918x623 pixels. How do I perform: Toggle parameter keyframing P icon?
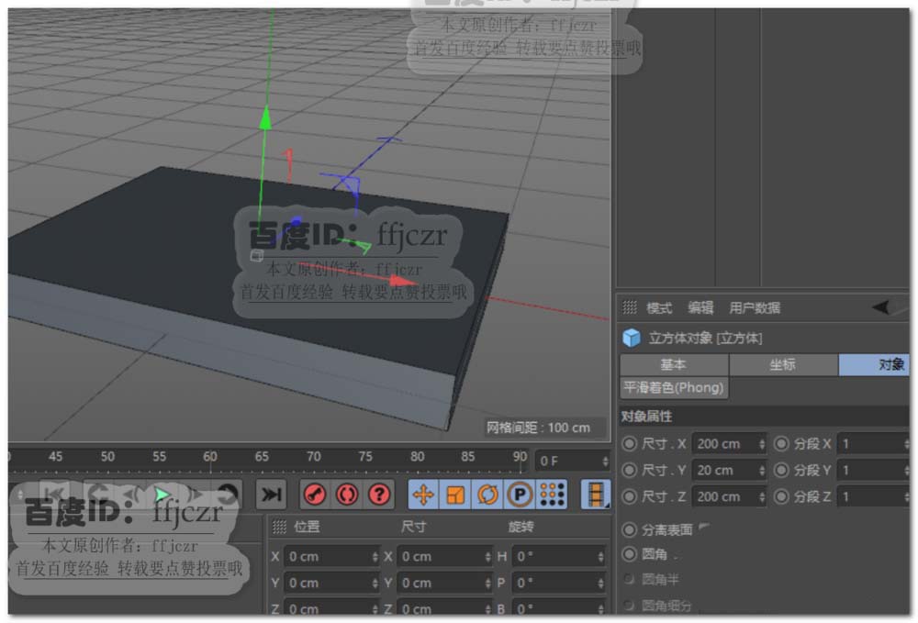tap(520, 495)
